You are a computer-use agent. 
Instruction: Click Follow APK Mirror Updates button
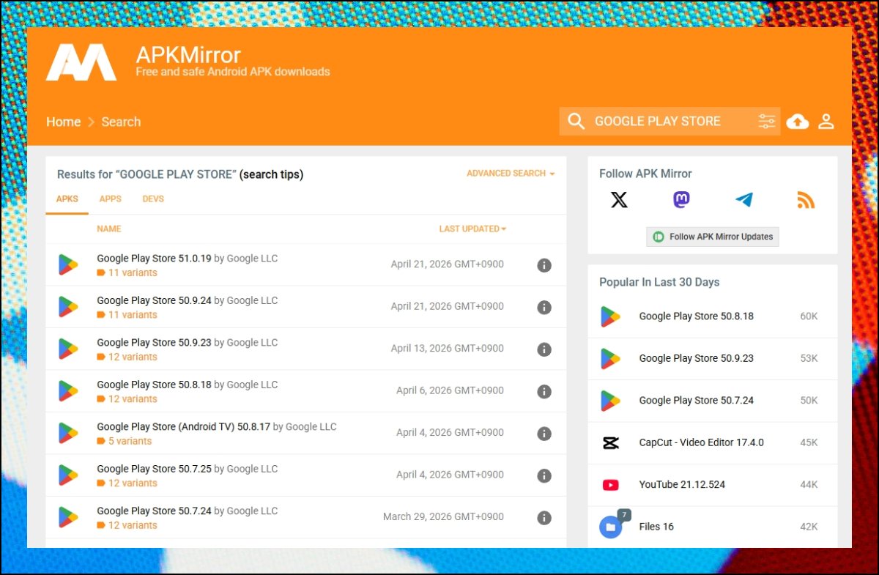coord(713,237)
